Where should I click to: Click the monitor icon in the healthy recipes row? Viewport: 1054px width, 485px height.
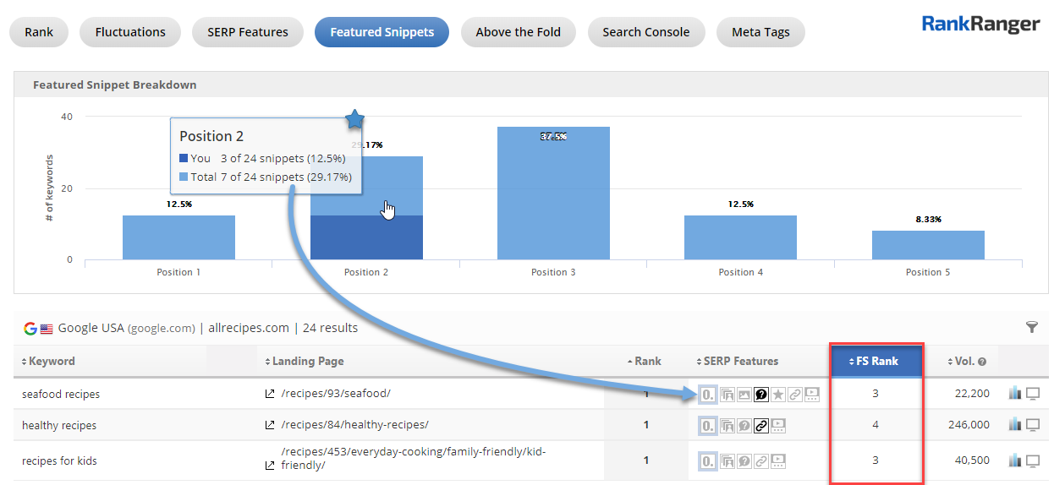click(1033, 425)
